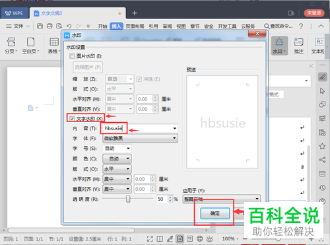
Task: Open text watermark 垂直对齐 dropdown
Action: coord(117,189)
